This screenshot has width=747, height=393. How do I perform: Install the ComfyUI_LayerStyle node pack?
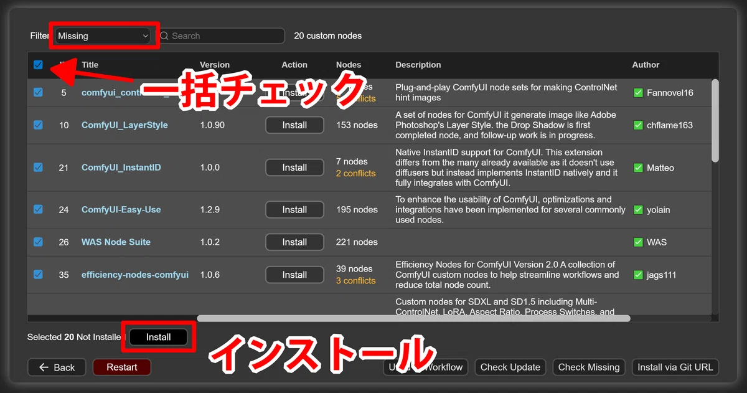pos(294,125)
